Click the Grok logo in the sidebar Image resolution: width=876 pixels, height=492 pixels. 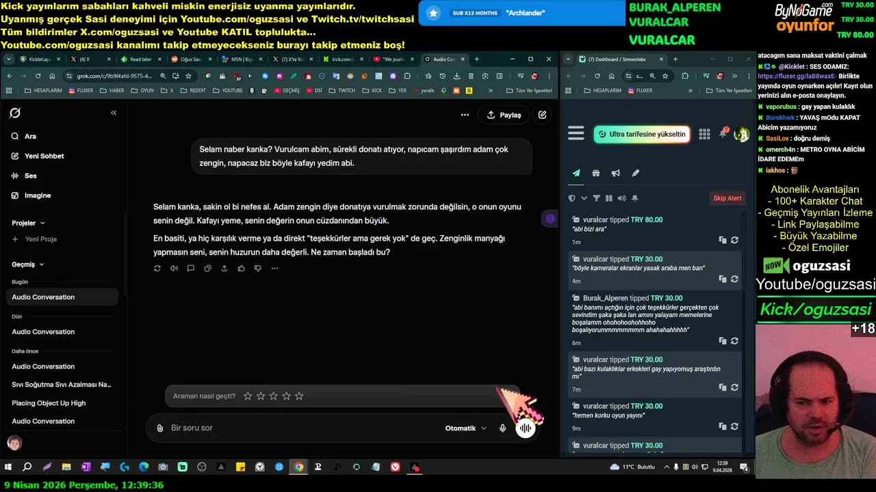(x=15, y=113)
